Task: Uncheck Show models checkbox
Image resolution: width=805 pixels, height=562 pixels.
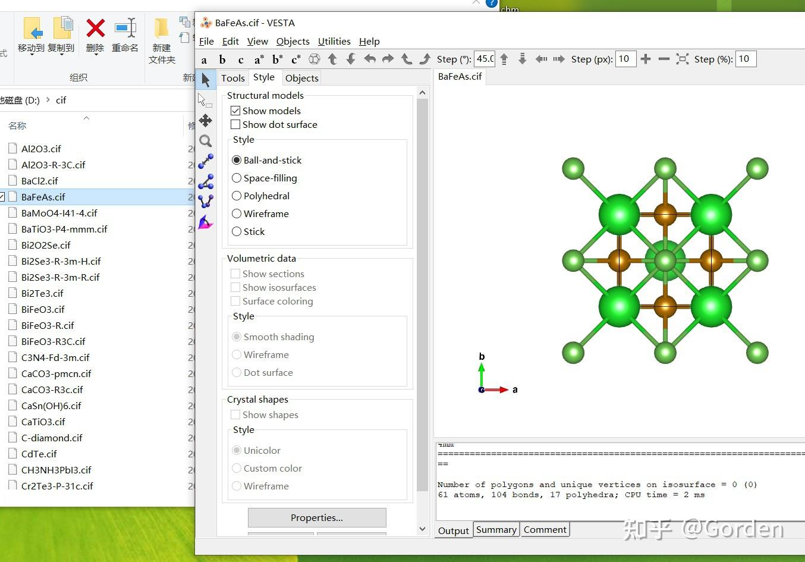Action: [235, 111]
